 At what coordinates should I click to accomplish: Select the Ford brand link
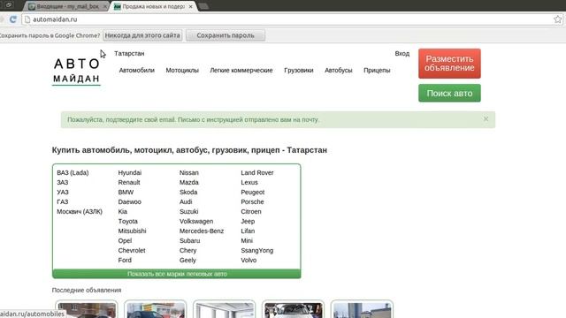125,261
